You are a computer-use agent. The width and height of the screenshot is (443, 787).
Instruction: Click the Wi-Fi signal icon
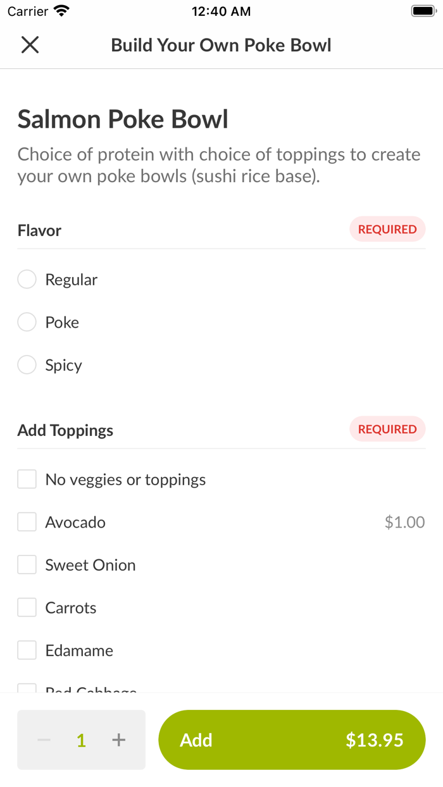(x=61, y=10)
